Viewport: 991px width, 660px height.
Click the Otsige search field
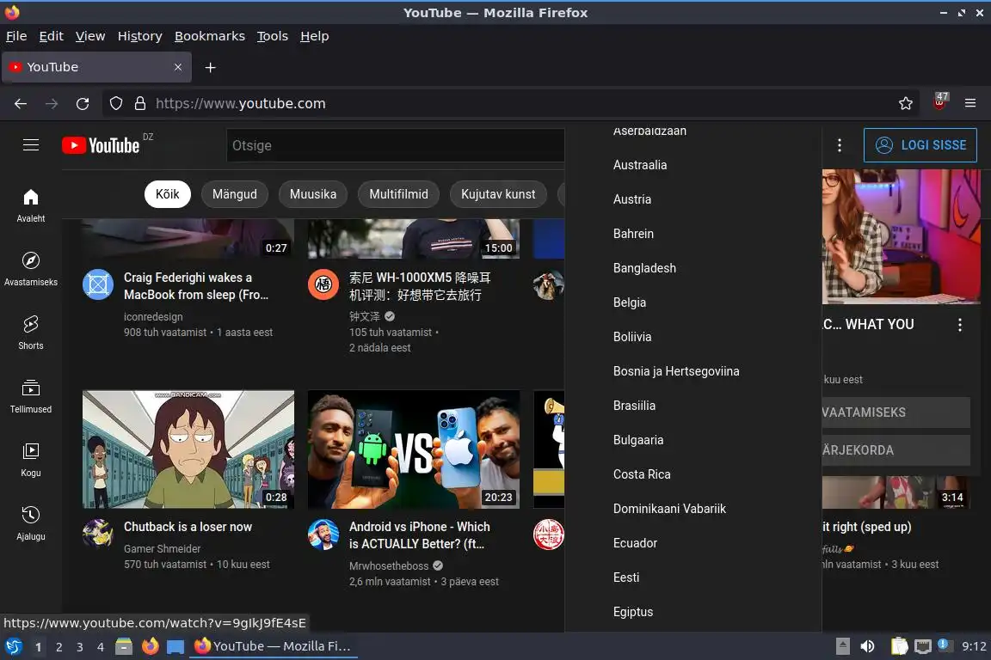click(x=395, y=145)
